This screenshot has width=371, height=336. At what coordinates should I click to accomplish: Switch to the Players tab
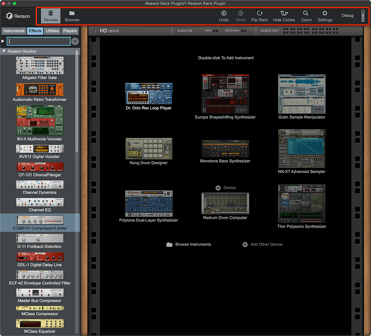click(x=70, y=31)
